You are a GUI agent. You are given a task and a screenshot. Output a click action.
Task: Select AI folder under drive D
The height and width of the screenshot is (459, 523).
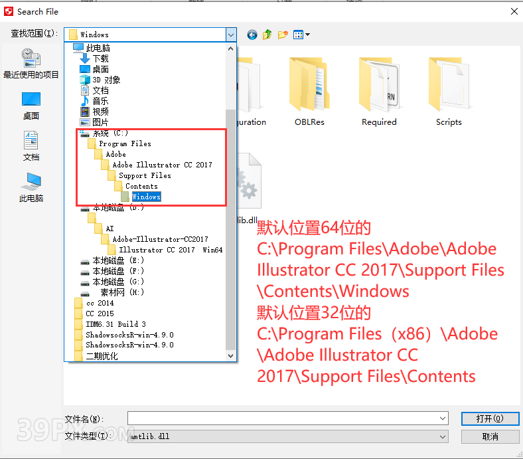coord(104,229)
